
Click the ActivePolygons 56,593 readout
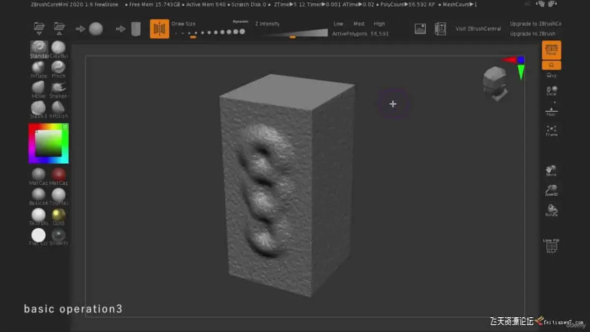click(360, 34)
